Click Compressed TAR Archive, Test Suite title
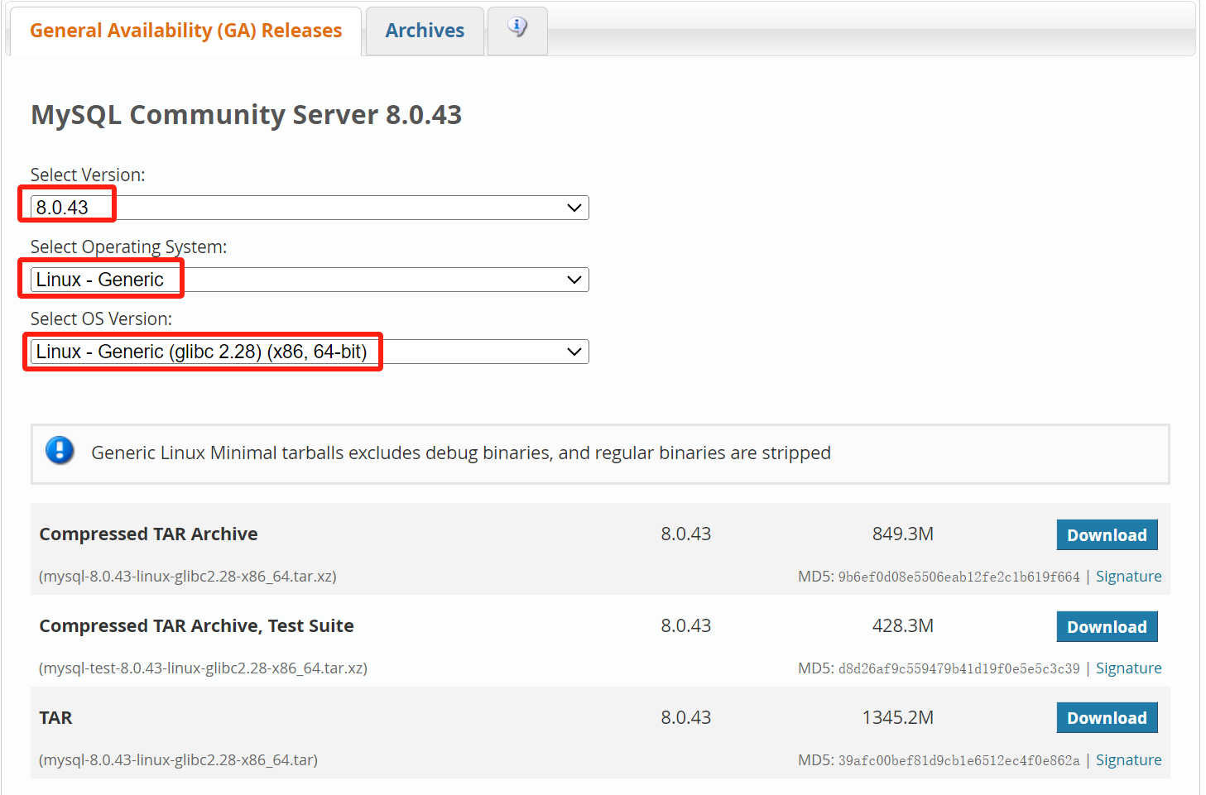Screen dimensions: 1206x795 197,626
